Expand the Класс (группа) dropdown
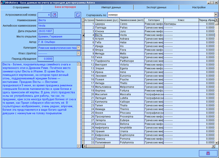Viewport: 219px width, 158px height. click(78, 53)
